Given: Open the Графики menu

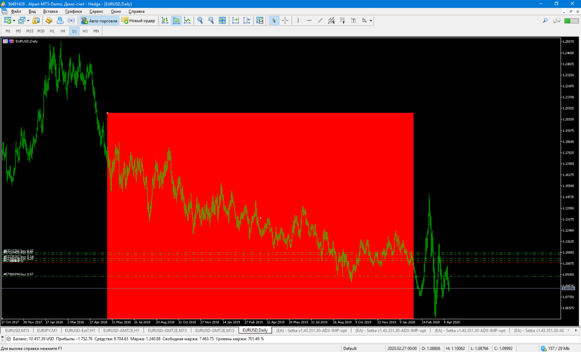Looking at the screenshot, I should coord(73,11).
